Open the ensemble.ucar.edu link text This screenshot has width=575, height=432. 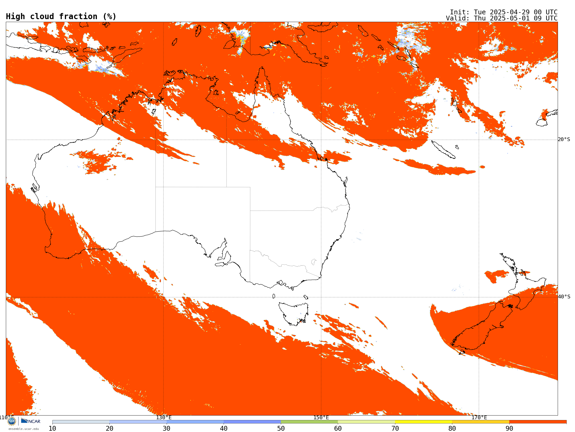click(23, 429)
